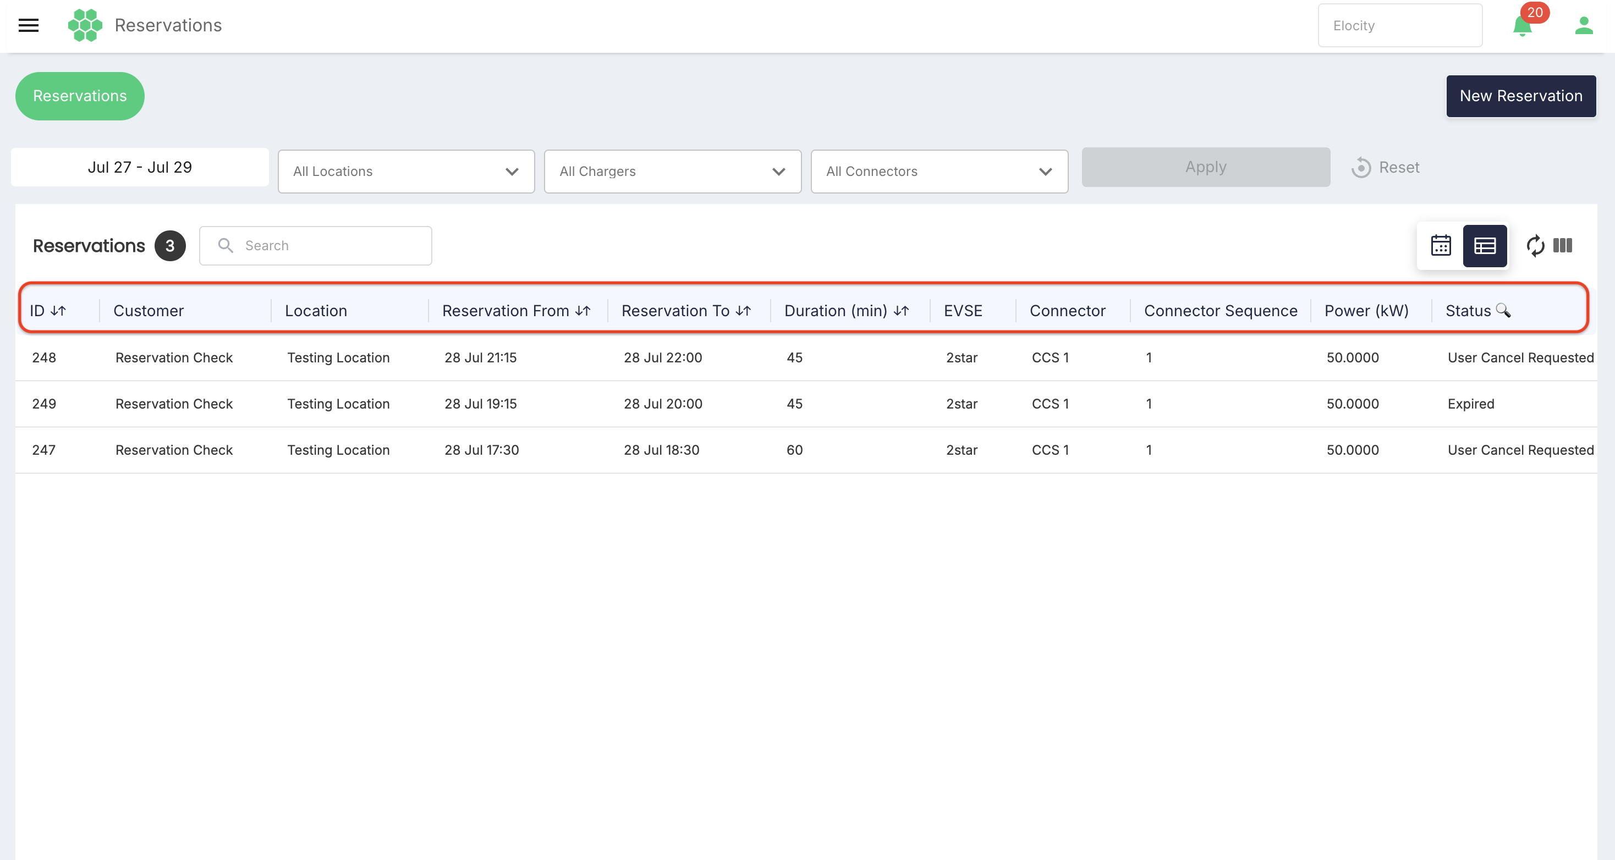Select reservation ID 248
1615x860 pixels.
pyautogui.click(x=44, y=357)
